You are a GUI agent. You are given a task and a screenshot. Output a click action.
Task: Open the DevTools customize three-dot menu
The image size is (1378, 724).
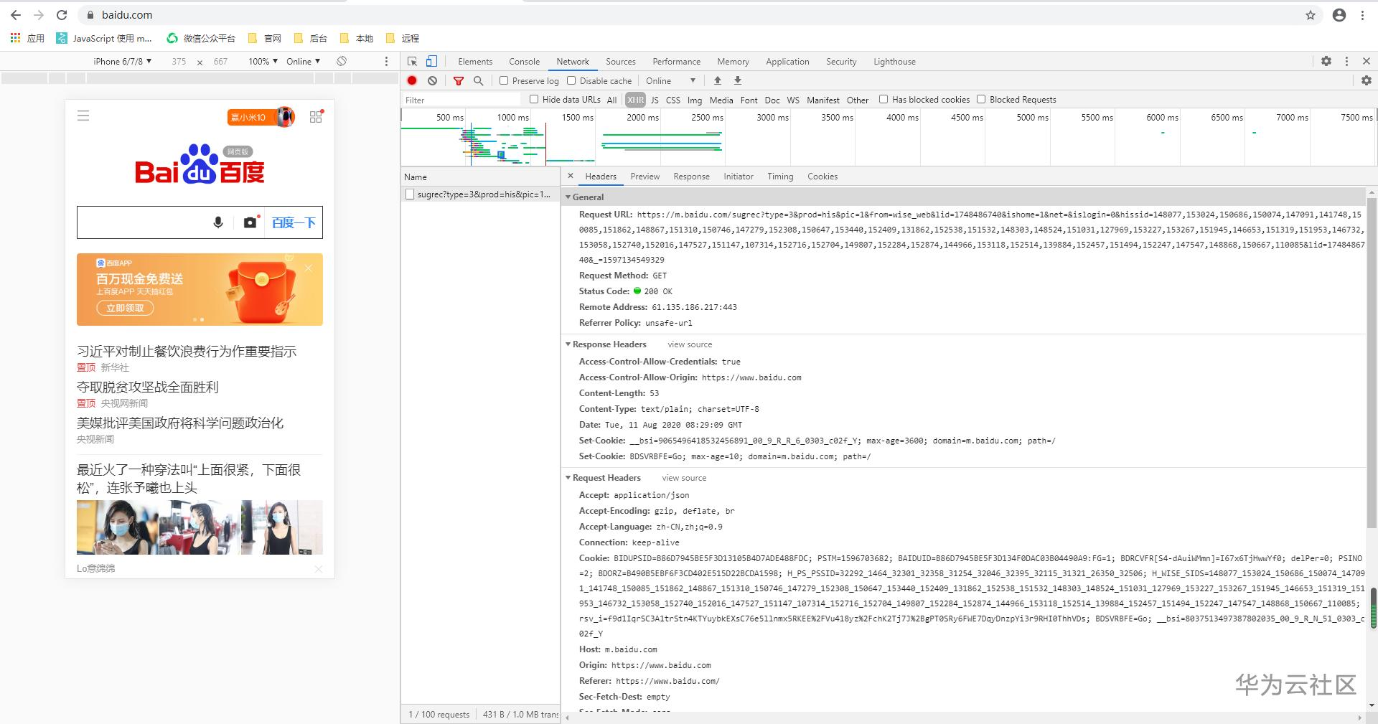tap(1346, 62)
